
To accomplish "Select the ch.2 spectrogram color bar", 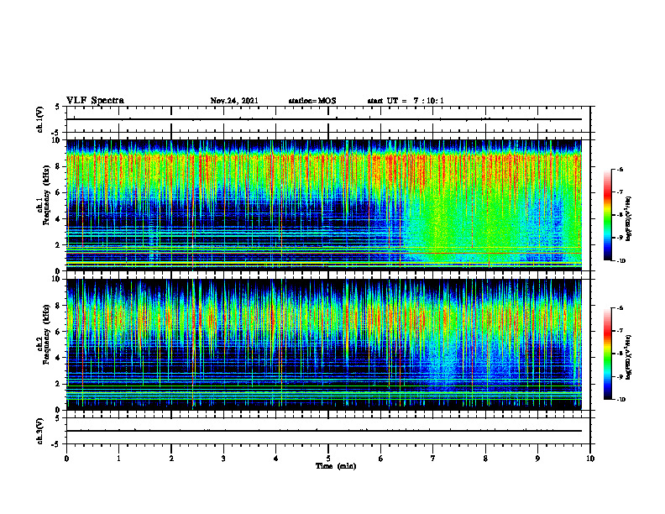I will coord(607,354).
